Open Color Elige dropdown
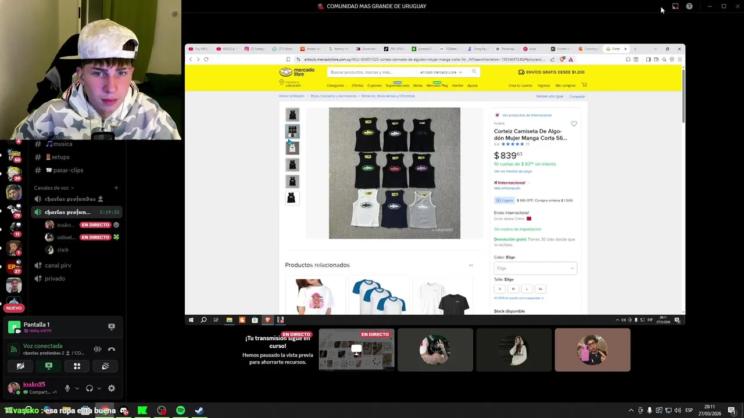 coord(535,268)
